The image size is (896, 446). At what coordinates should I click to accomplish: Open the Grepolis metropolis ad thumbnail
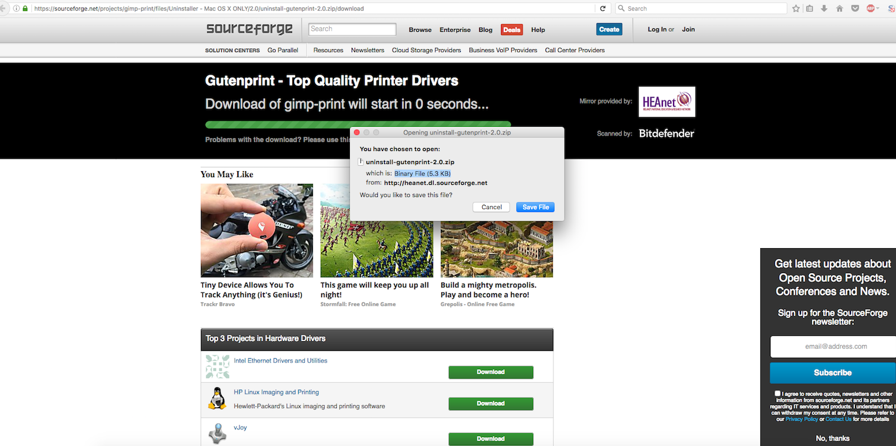point(497,249)
